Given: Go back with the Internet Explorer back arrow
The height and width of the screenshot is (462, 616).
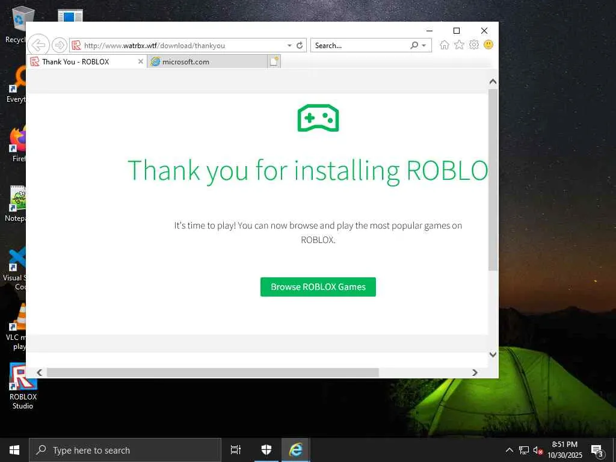Looking at the screenshot, I should [38, 45].
